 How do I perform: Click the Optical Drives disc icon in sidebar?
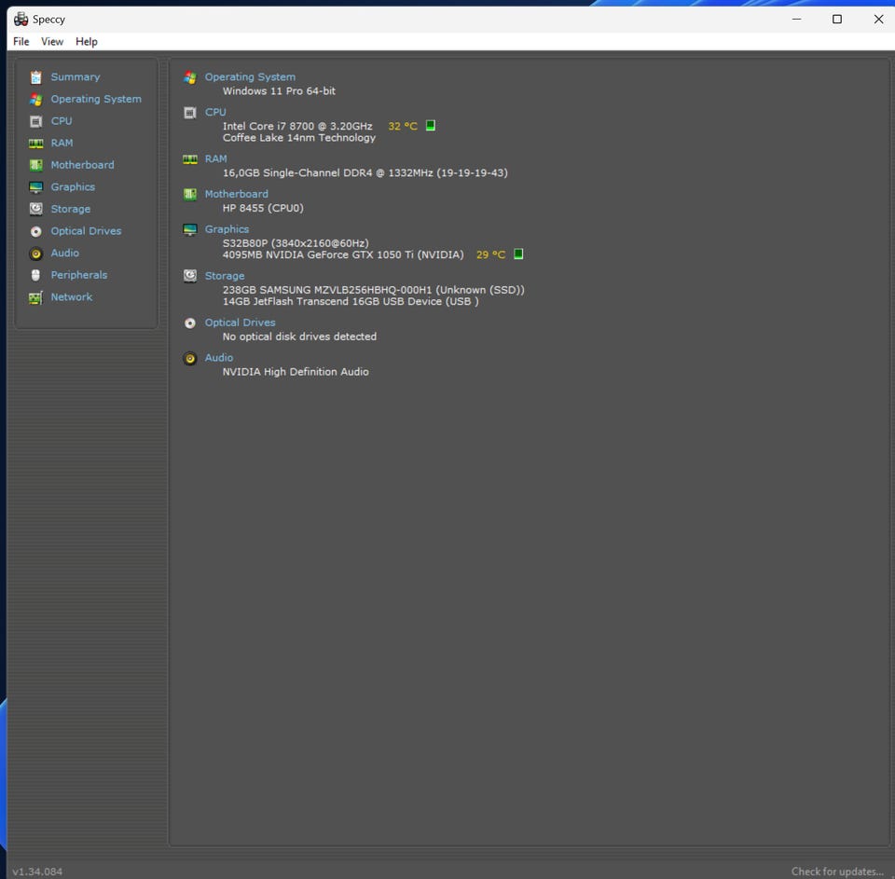coord(36,231)
